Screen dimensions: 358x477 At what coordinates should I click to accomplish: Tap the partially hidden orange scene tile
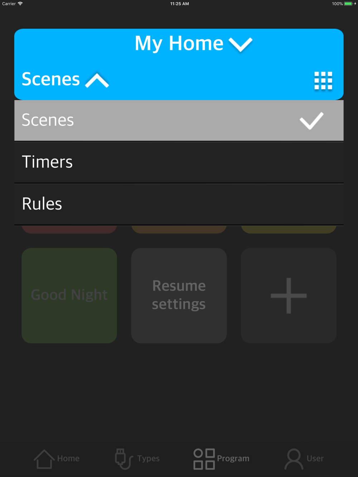coord(179,230)
